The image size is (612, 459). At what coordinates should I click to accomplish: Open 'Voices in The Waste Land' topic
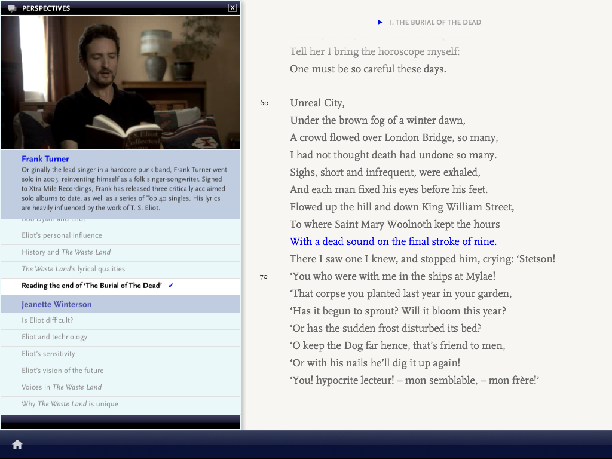(62, 387)
